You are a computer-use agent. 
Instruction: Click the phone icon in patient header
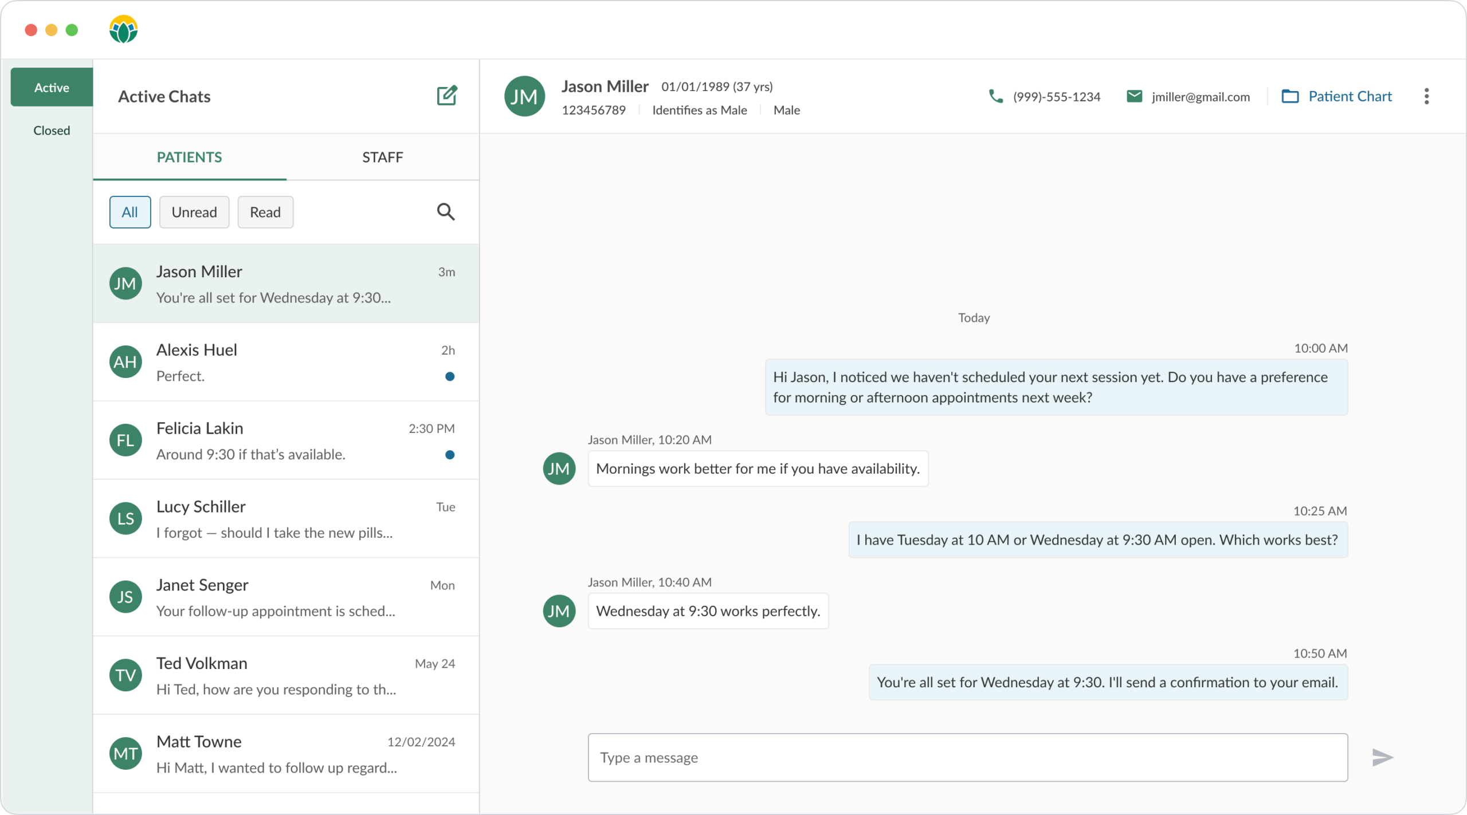996,96
